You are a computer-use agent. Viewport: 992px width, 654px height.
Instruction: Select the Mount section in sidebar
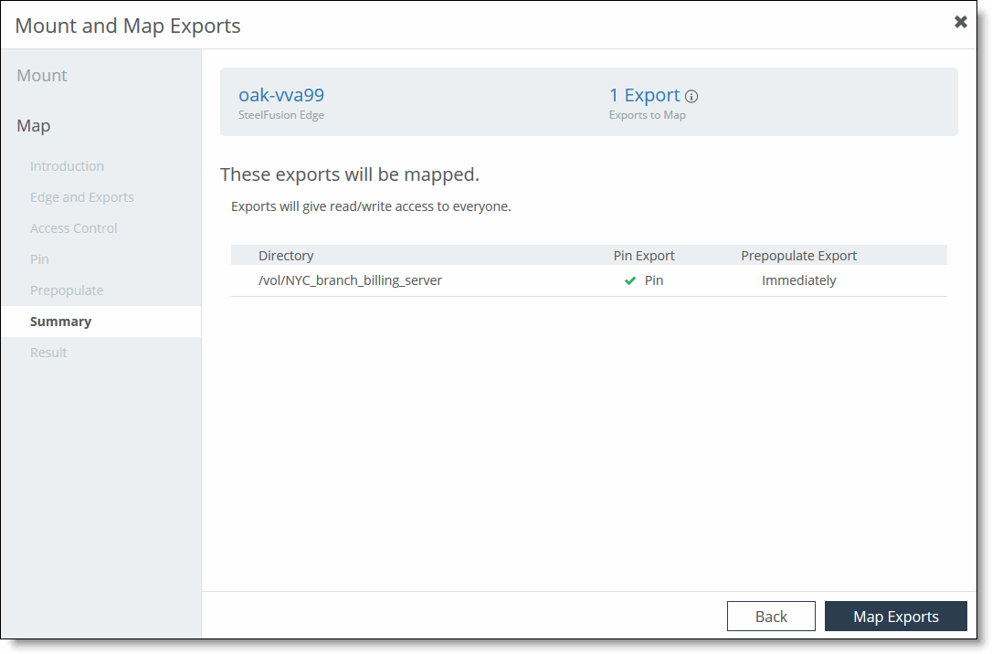42,75
